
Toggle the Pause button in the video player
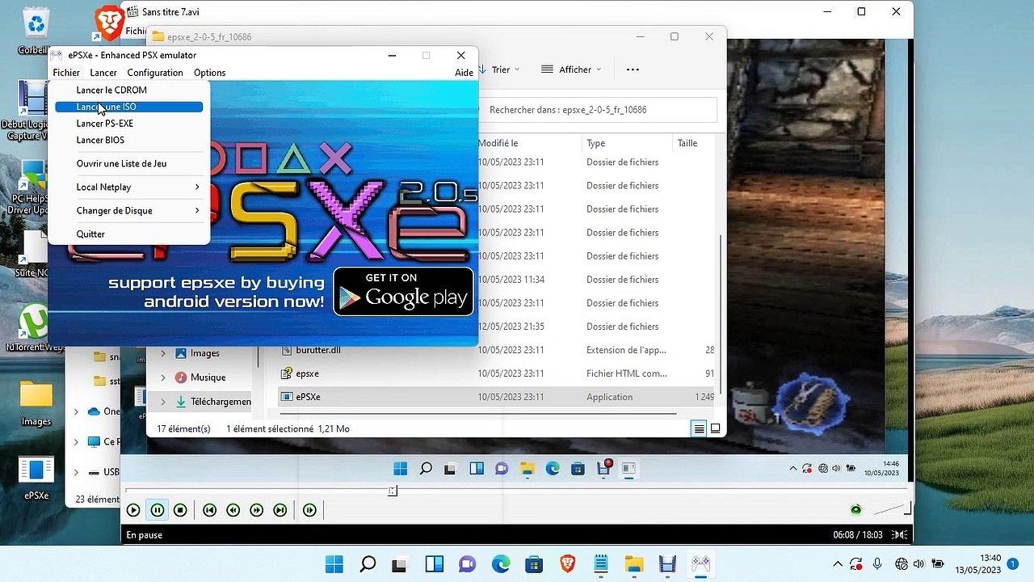pos(158,510)
